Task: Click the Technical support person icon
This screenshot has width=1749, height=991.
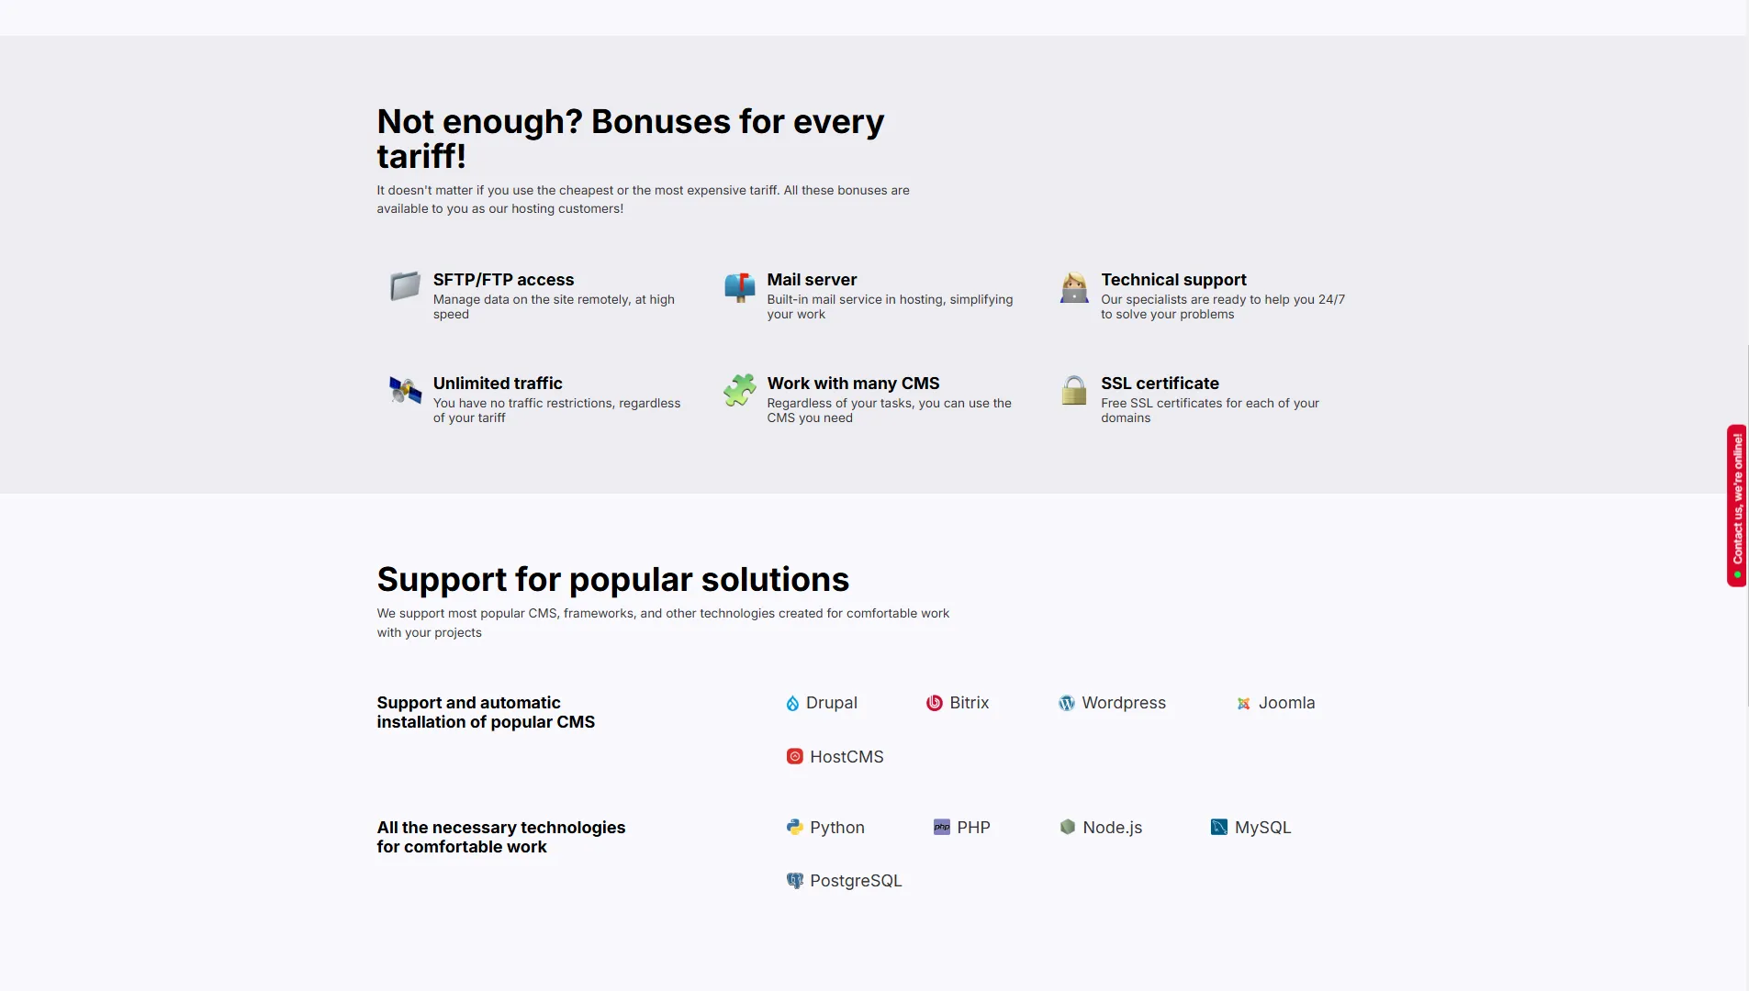Action: tap(1073, 287)
